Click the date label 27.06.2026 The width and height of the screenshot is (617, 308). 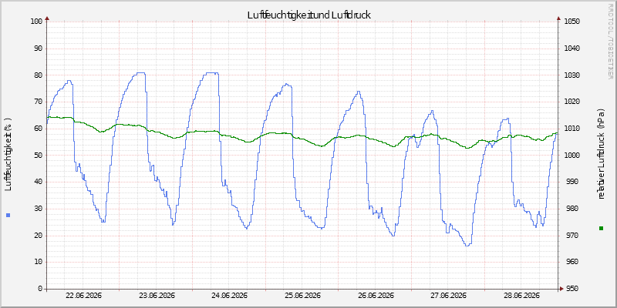coord(449,296)
